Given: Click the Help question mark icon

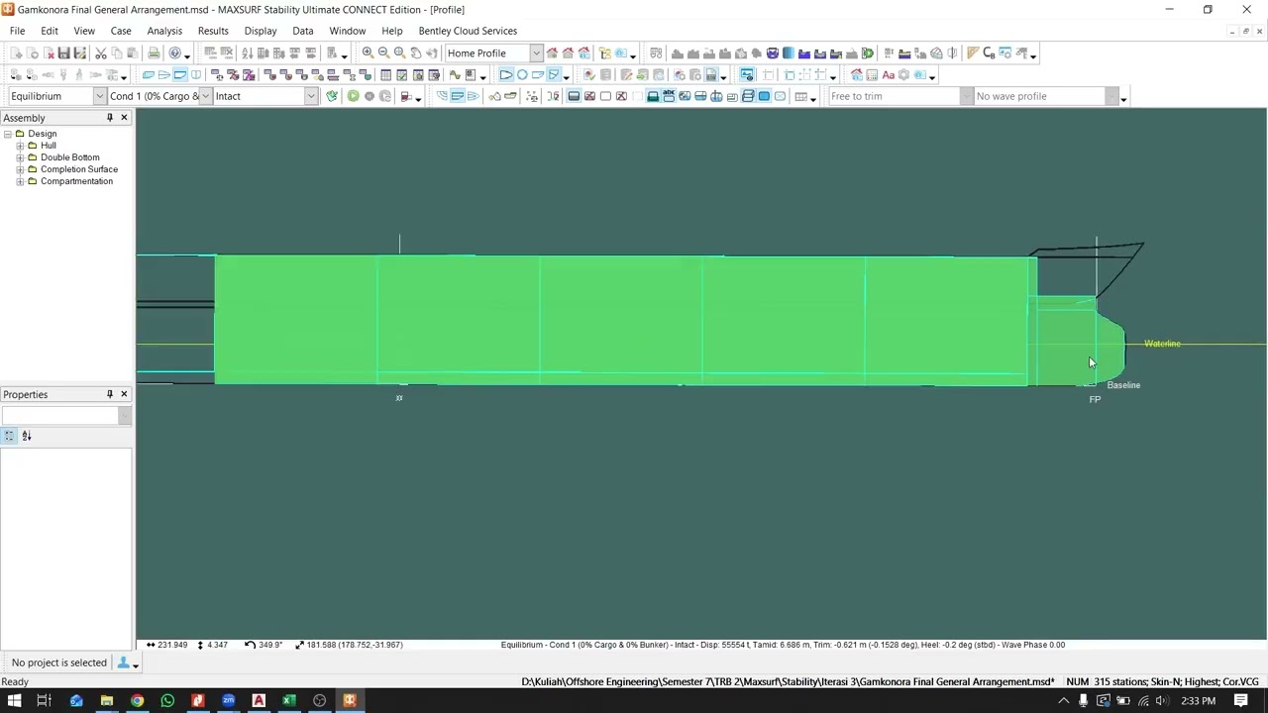Looking at the screenshot, I should coord(175,53).
